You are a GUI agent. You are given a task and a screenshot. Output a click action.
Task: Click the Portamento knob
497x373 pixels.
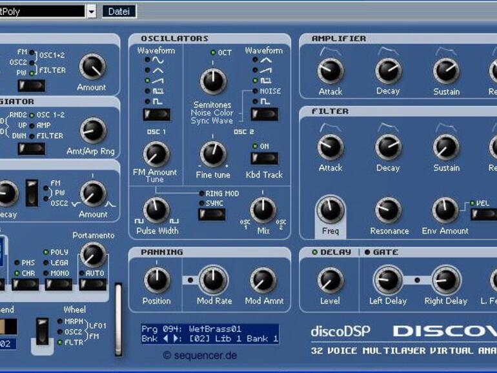[x=93, y=256]
